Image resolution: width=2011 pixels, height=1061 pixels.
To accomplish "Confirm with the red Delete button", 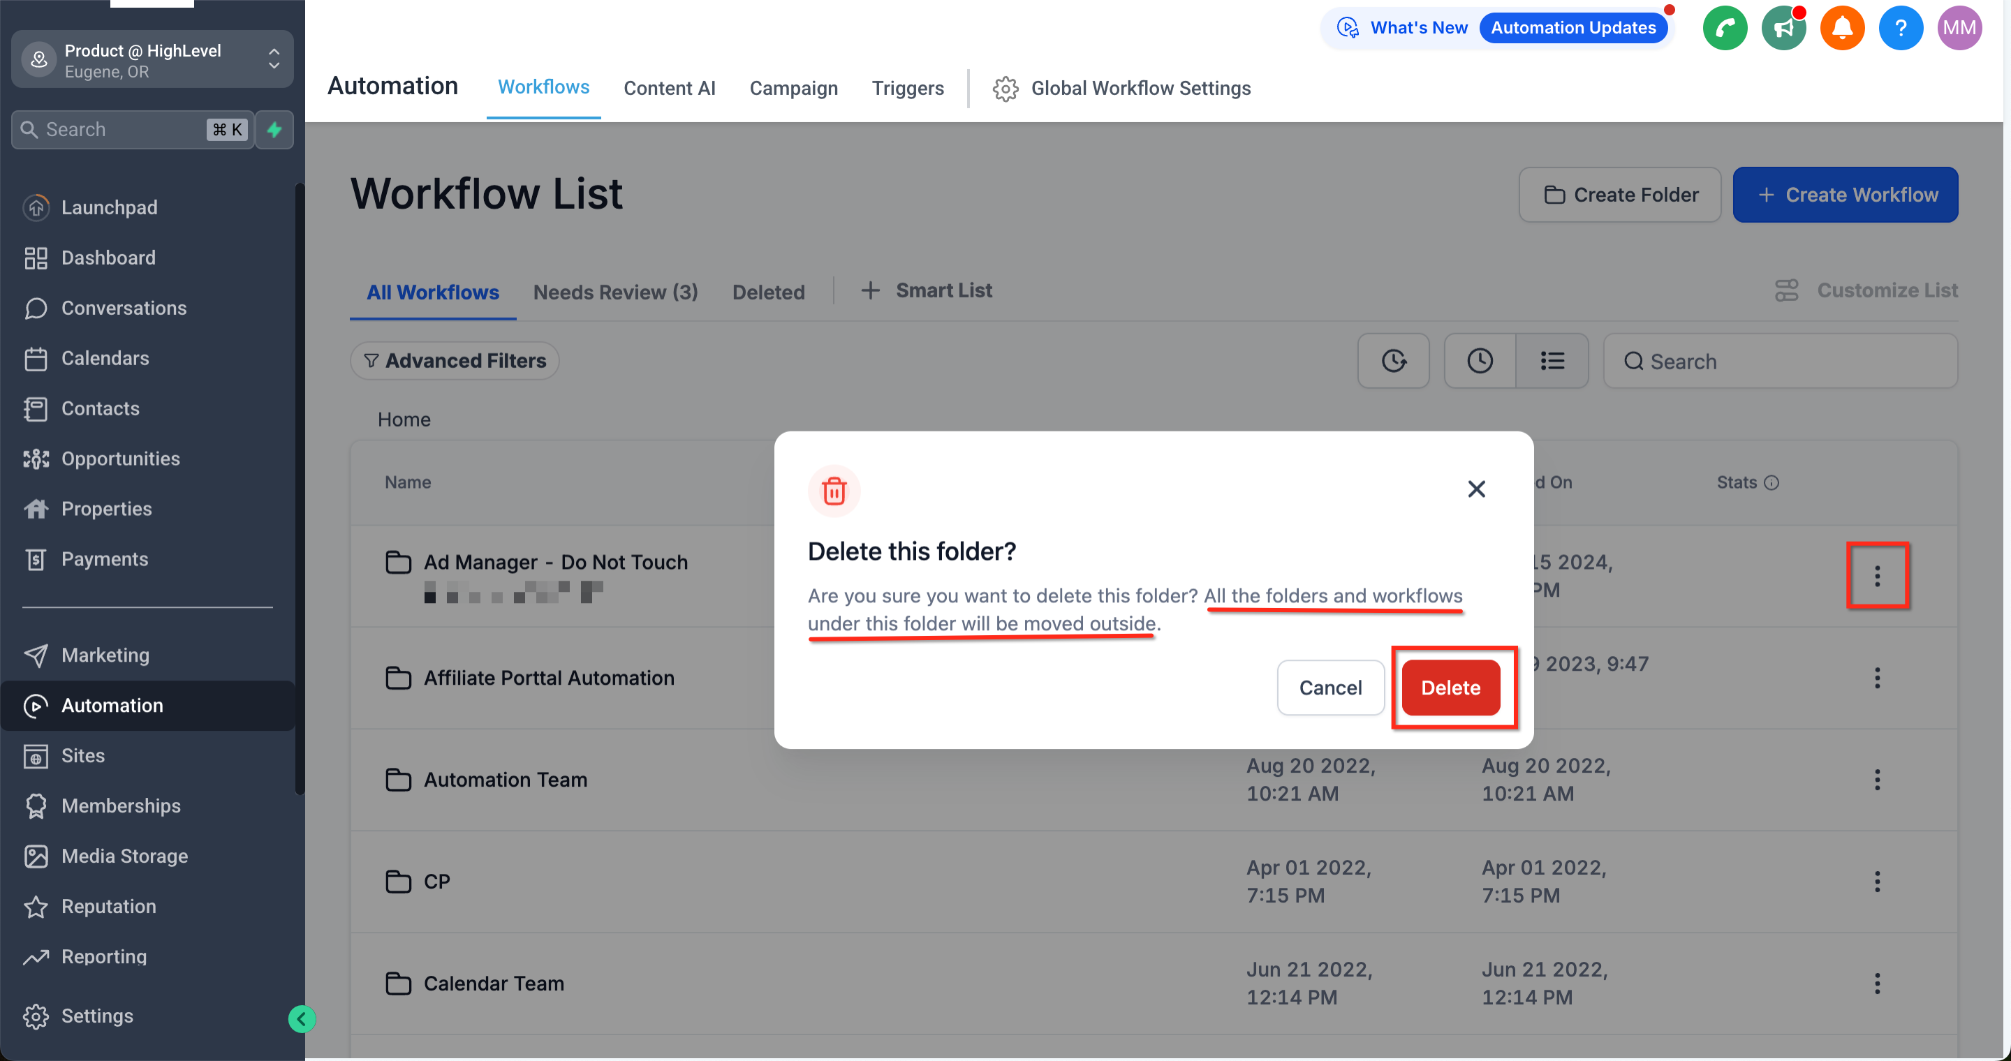I will [x=1450, y=687].
